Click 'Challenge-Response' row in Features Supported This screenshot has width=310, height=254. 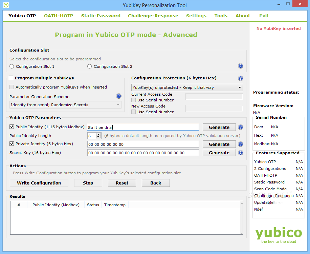click(x=279, y=196)
